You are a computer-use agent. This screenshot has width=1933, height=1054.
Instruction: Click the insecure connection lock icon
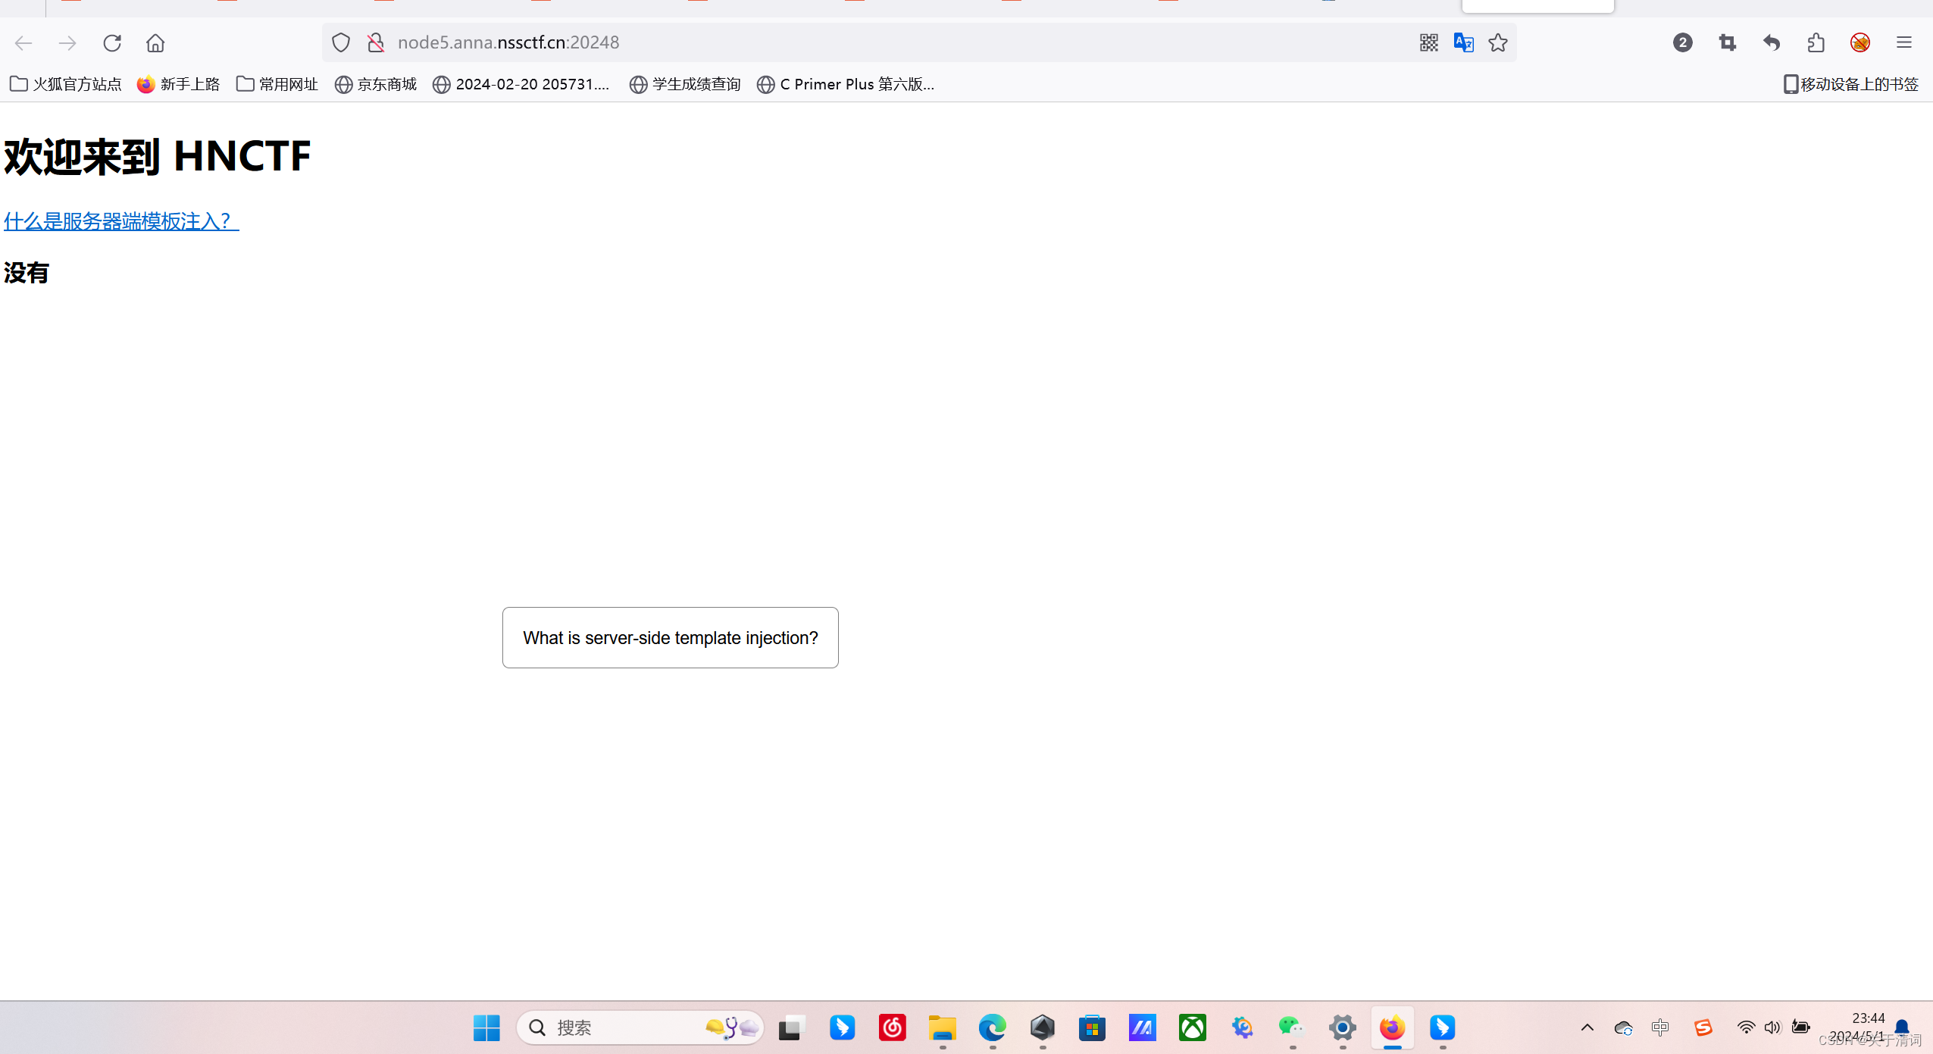376,42
